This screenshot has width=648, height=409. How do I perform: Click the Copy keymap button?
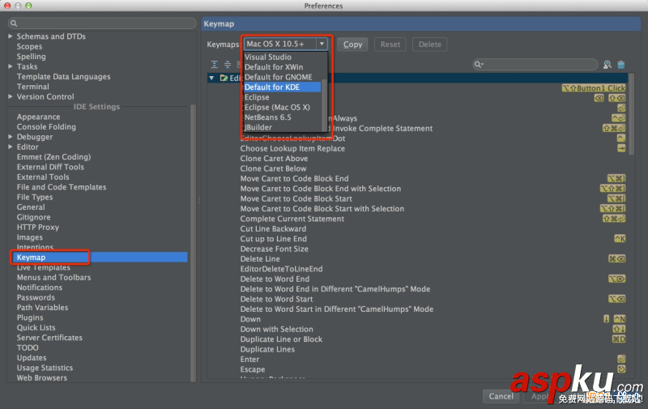click(352, 45)
